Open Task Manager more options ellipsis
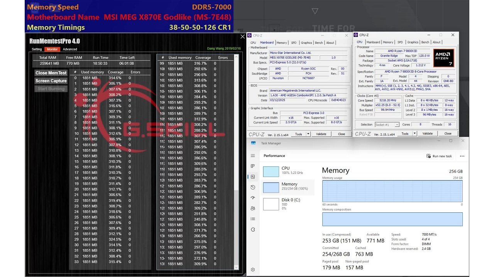The width and height of the screenshot is (494, 277). point(462,156)
